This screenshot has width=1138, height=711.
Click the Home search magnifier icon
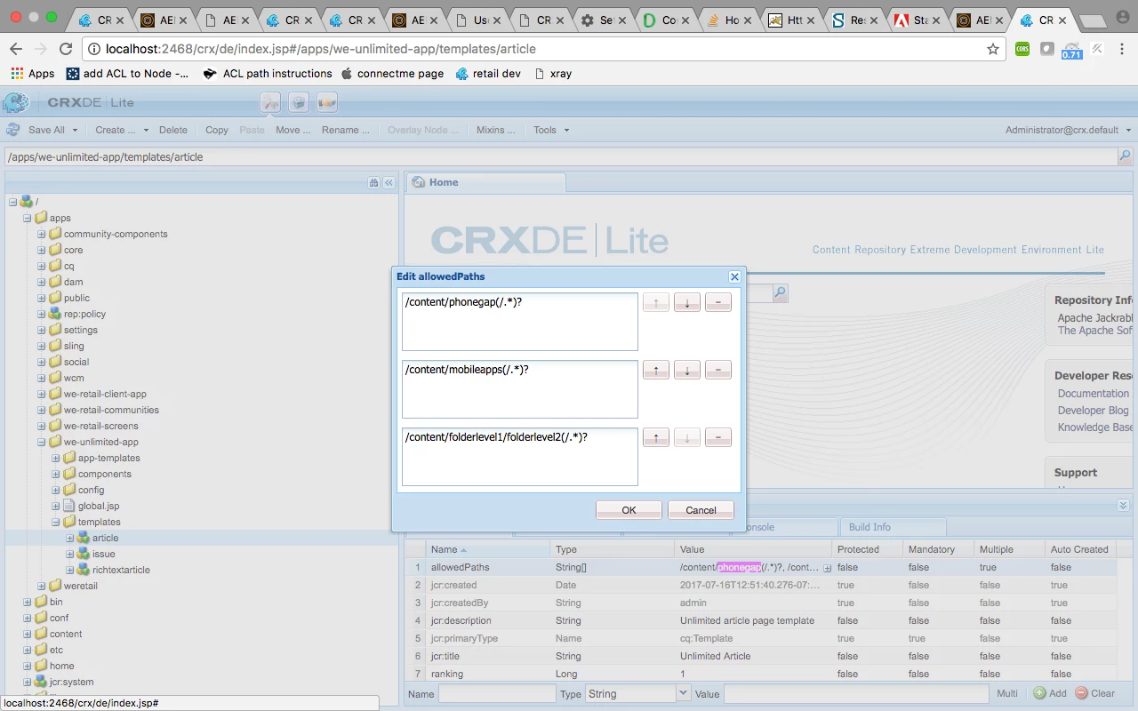[780, 292]
